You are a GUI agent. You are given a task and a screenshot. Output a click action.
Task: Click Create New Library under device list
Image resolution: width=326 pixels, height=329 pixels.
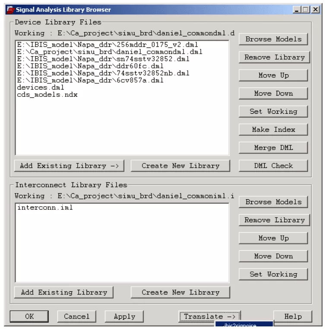coord(180,166)
